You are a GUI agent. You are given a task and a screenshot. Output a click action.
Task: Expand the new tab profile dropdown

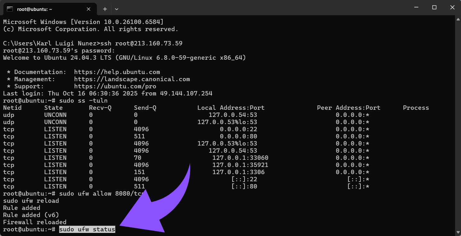[116, 9]
